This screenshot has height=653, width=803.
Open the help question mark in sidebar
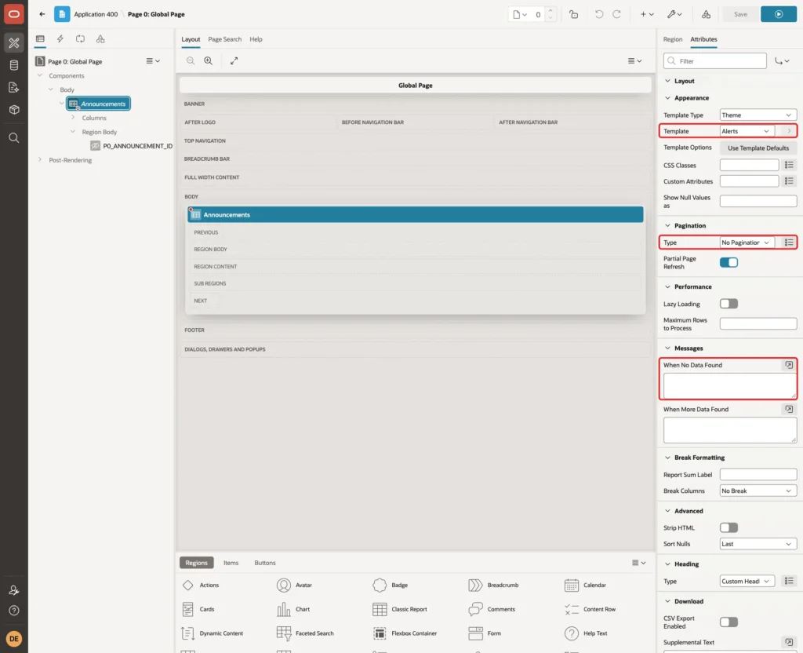[14, 611]
